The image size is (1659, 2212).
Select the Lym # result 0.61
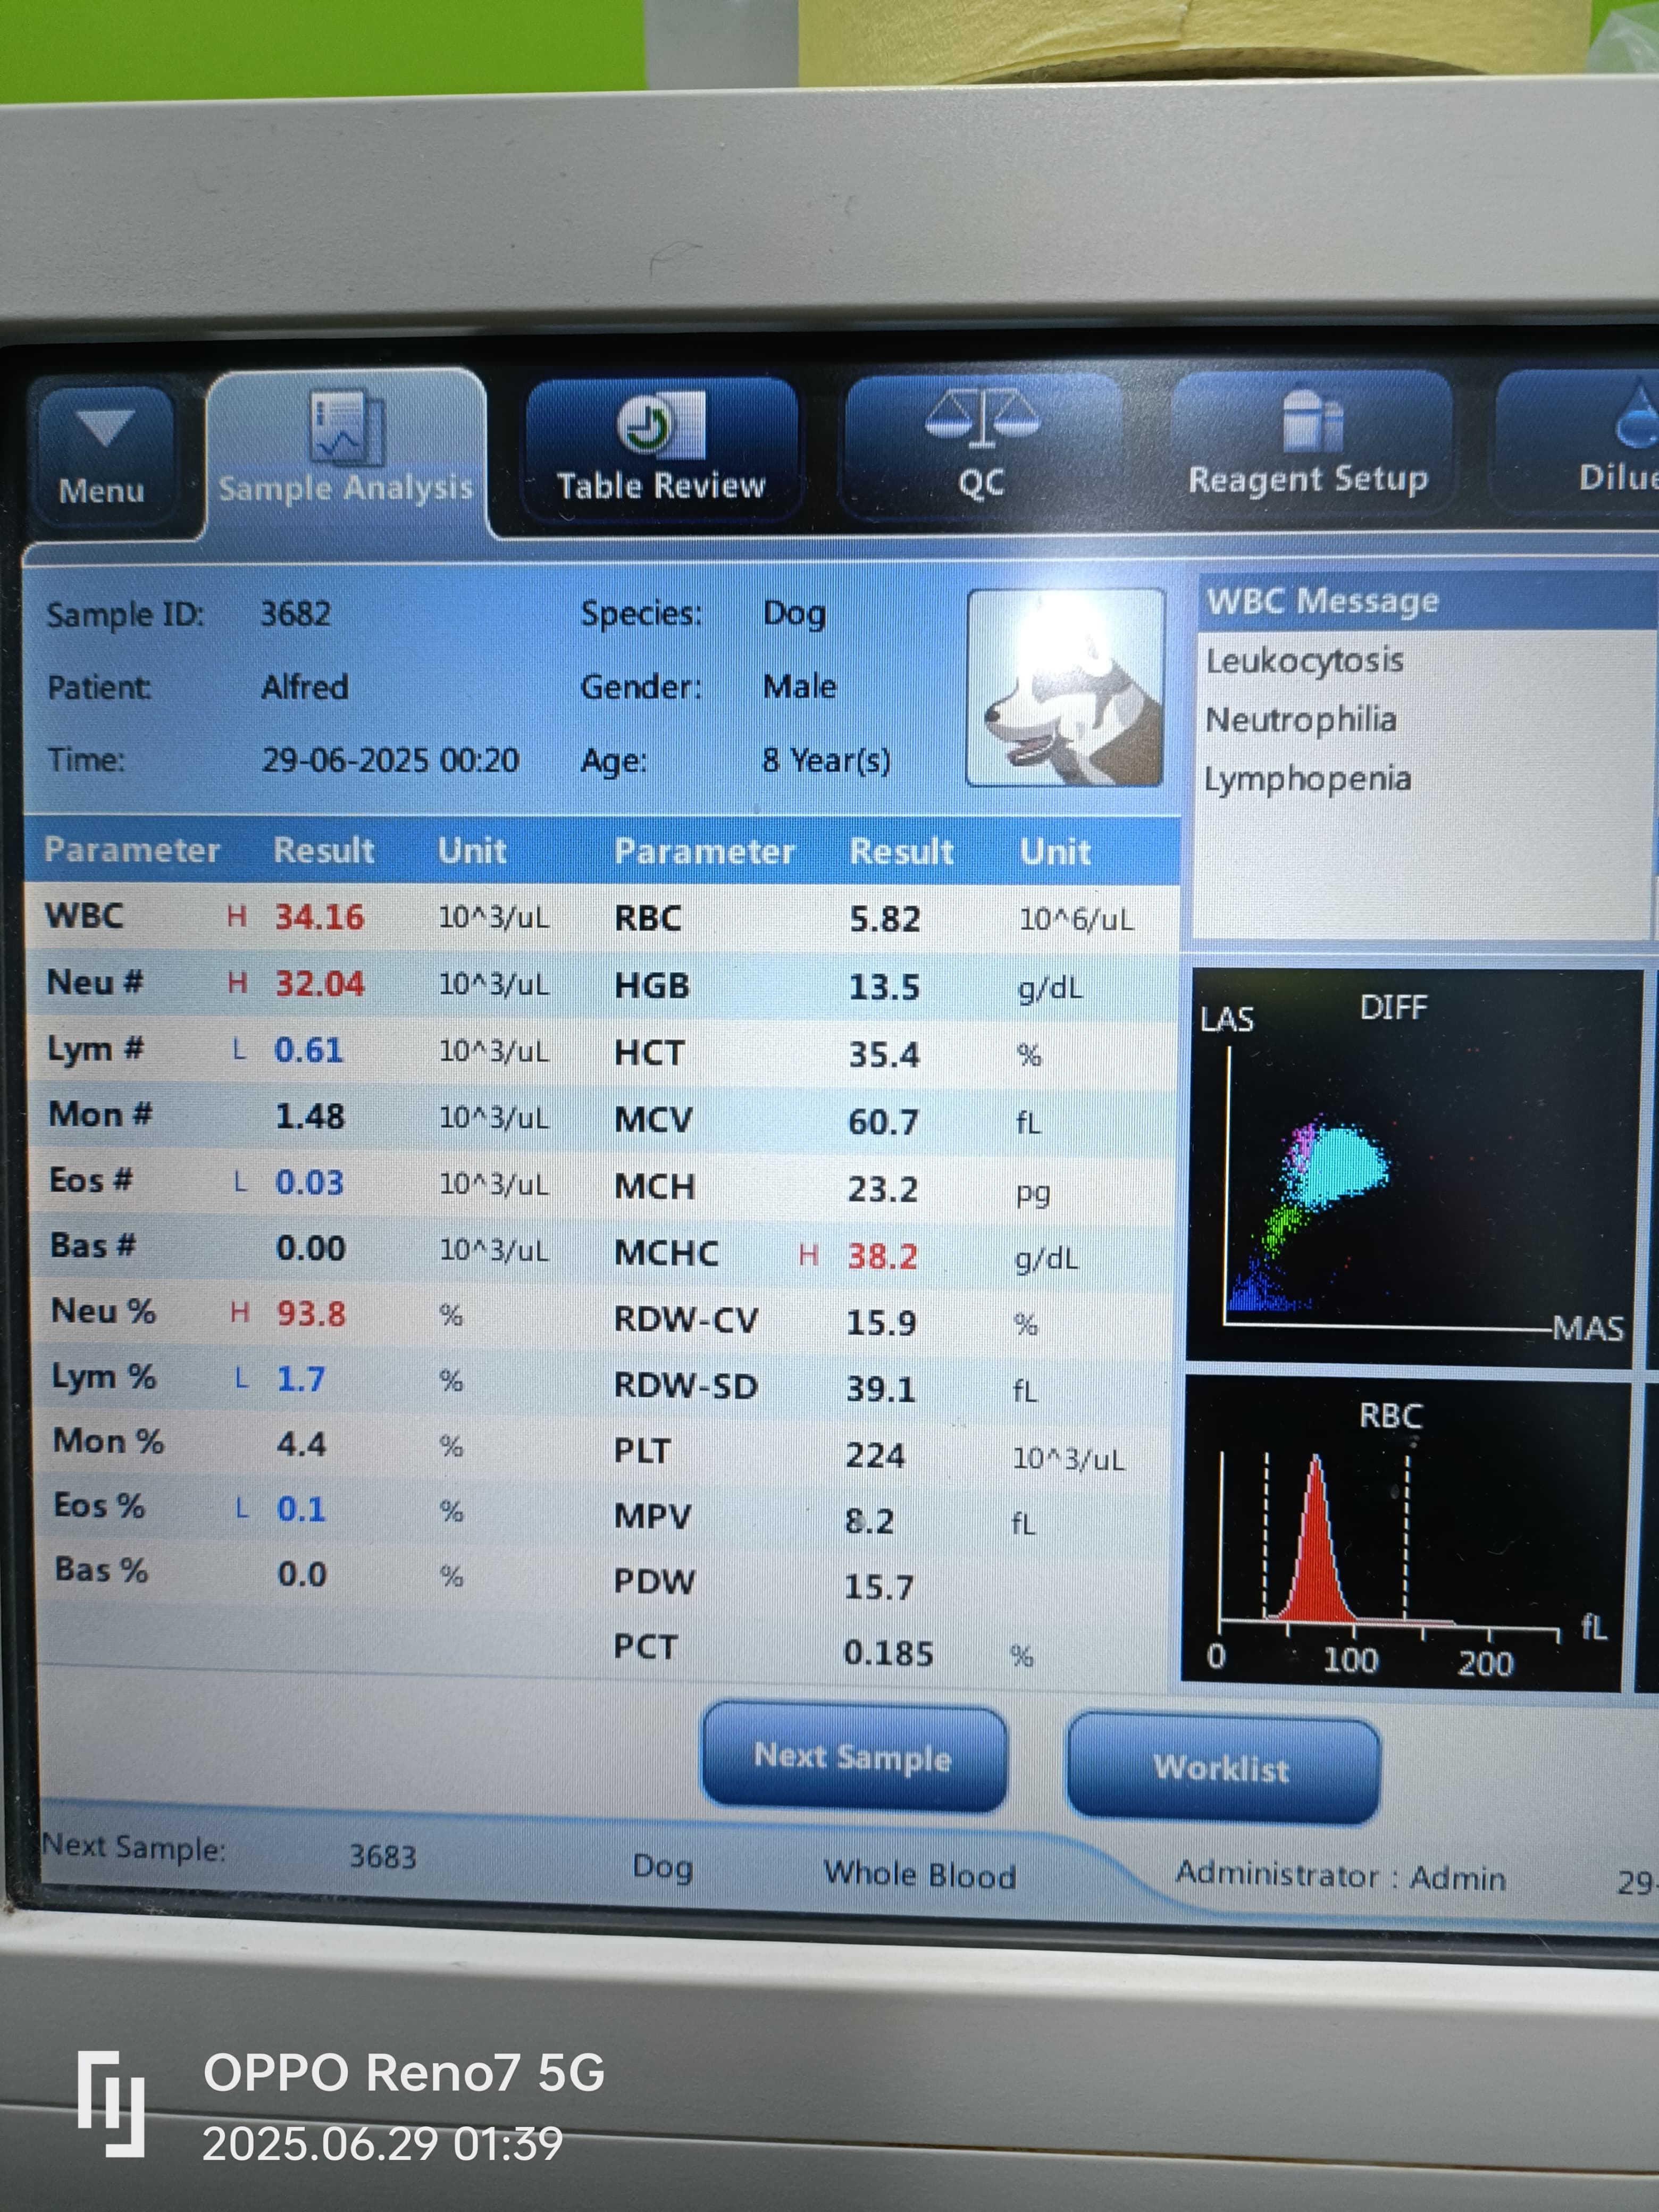coord(309,1050)
